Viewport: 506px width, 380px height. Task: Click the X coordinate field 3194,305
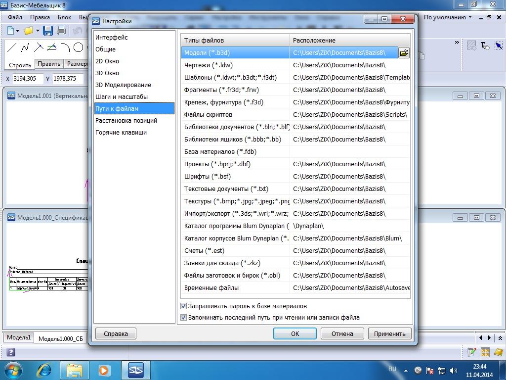pyautogui.click(x=28, y=79)
